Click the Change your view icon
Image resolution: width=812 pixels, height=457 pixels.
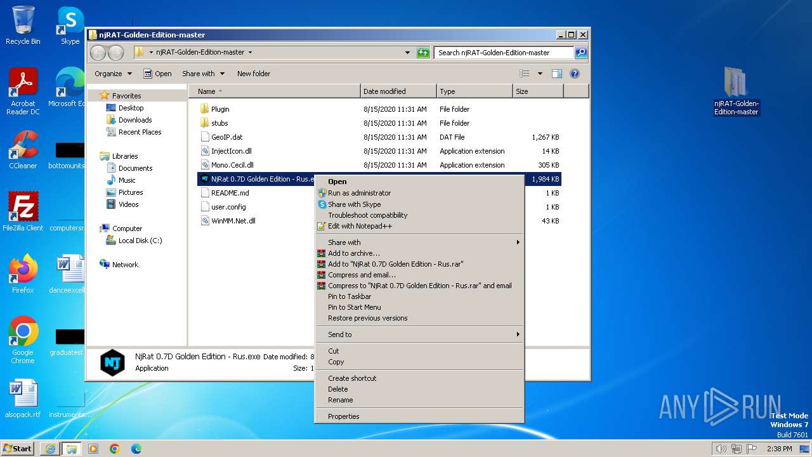click(x=525, y=74)
